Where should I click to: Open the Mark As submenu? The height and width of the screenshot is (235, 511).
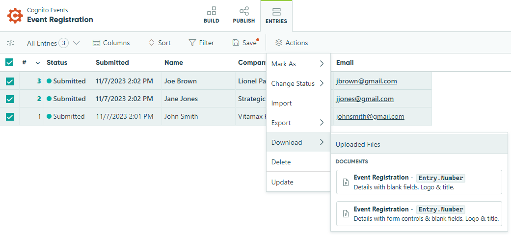[298, 64]
